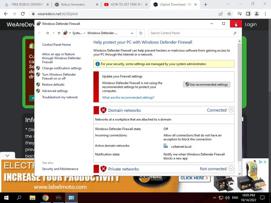271x203 pixels.
Task: Open a new Chrome tab
Action: 205,4
